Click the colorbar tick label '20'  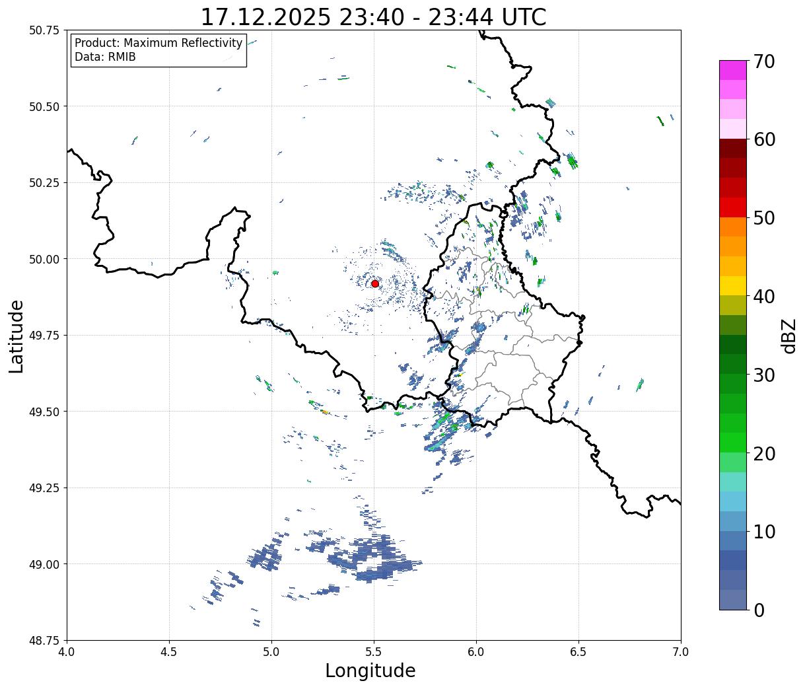point(764,453)
